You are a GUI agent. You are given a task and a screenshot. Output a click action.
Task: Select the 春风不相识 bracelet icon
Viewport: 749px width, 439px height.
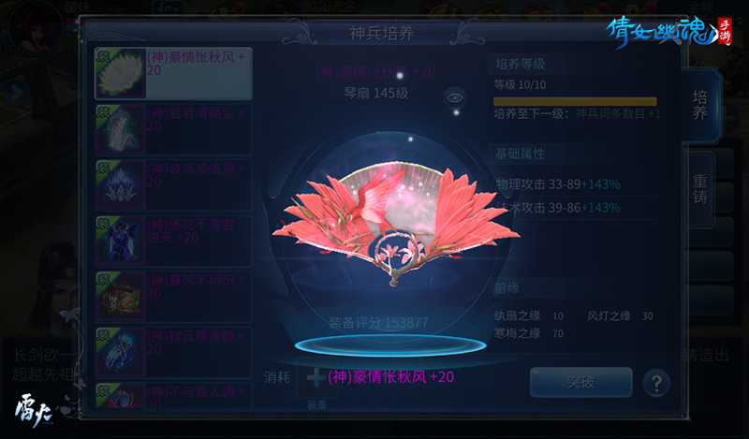pyautogui.click(x=121, y=297)
